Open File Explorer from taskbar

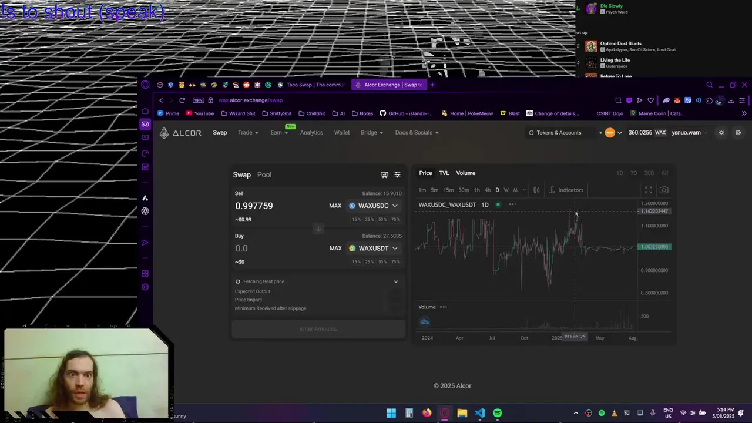(x=462, y=413)
